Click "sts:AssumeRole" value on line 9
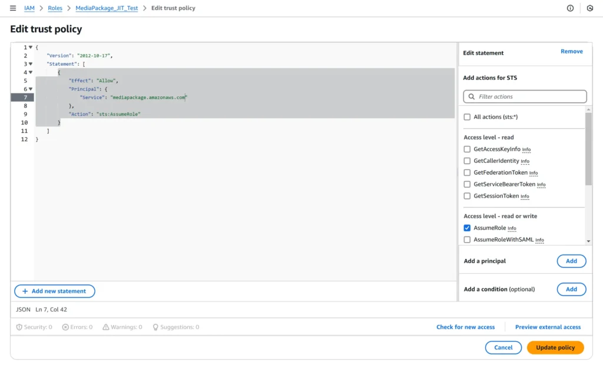 click(x=118, y=114)
